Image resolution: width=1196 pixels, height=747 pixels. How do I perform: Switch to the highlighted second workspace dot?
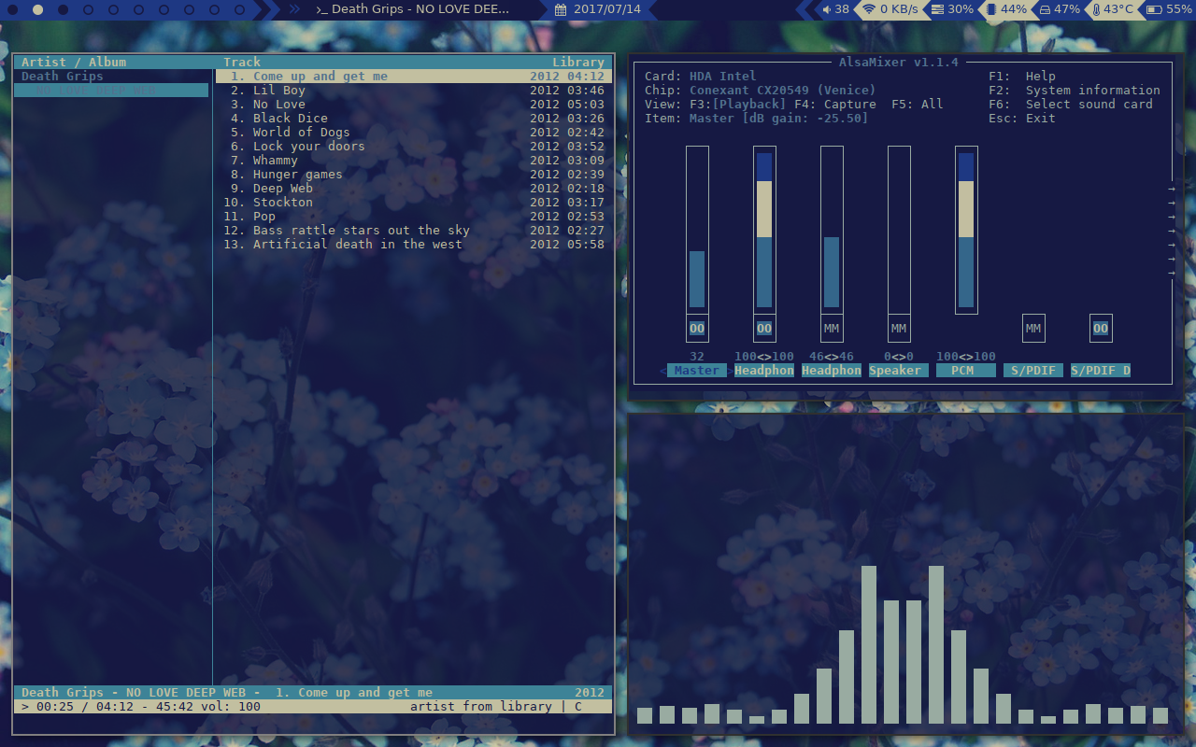point(37,9)
